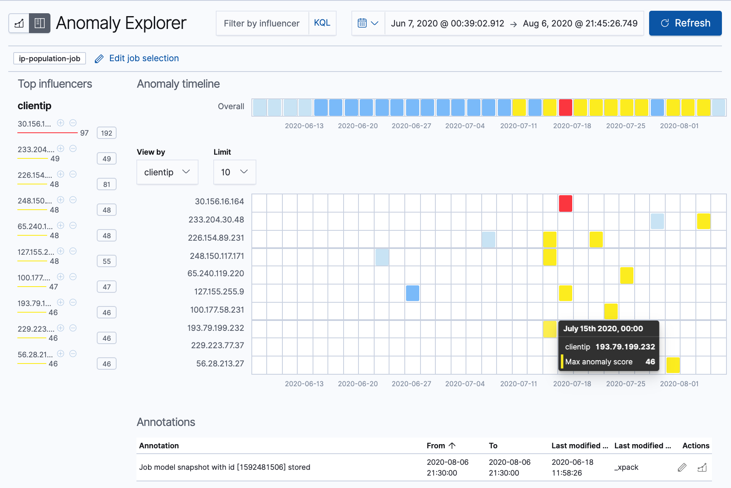The image size is (731, 488).
Task: Click the KQL query language button
Action: coord(322,23)
